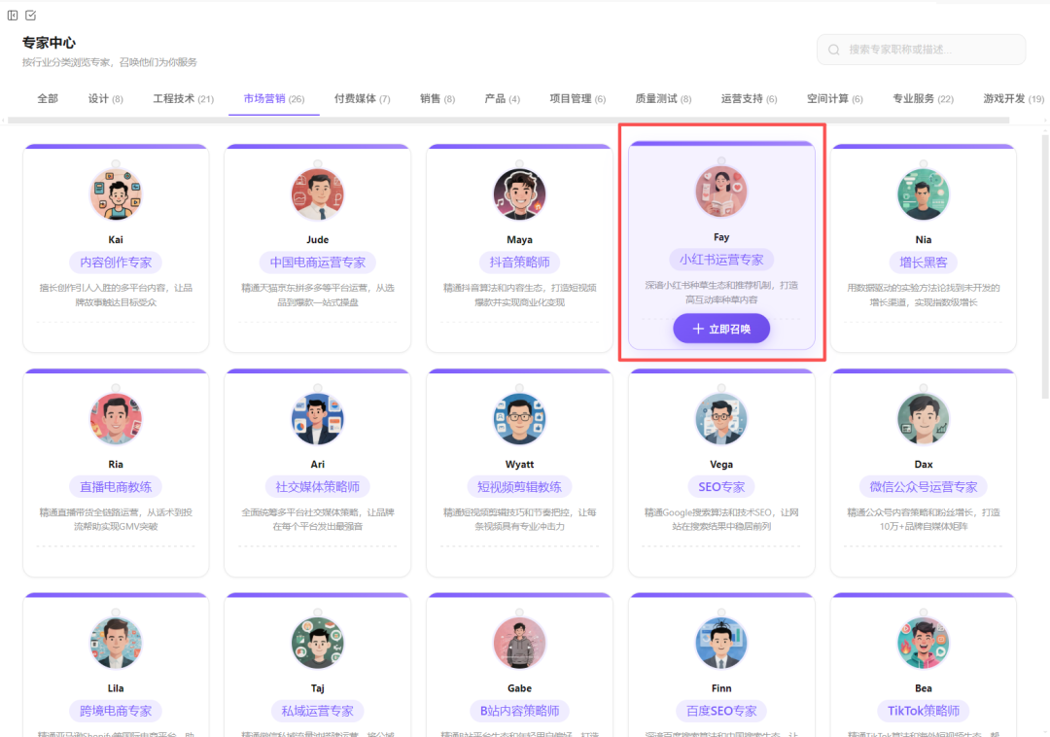Viewport: 1050px width, 737px height.
Task: Click the sidebar toggle icon at top left
Action: tap(13, 15)
